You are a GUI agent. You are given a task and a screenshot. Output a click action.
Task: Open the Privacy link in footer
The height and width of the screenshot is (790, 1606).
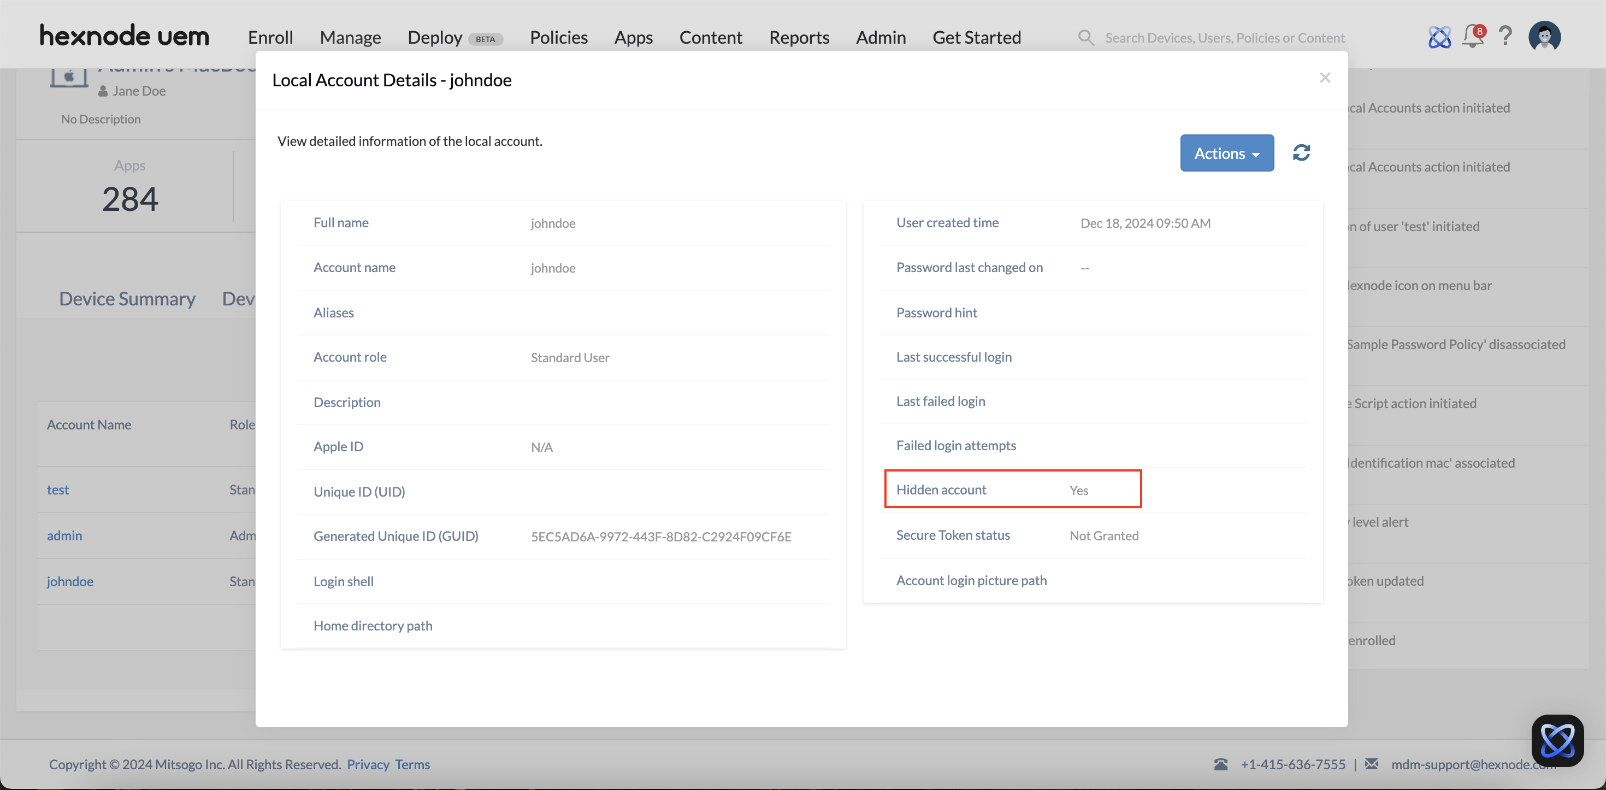(369, 764)
